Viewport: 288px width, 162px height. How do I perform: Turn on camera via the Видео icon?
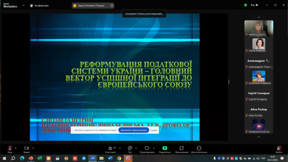point(26,148)
